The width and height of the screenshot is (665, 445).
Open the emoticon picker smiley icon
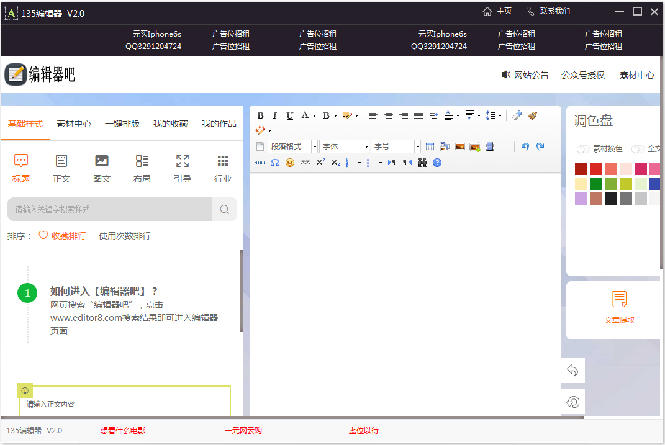290,163
